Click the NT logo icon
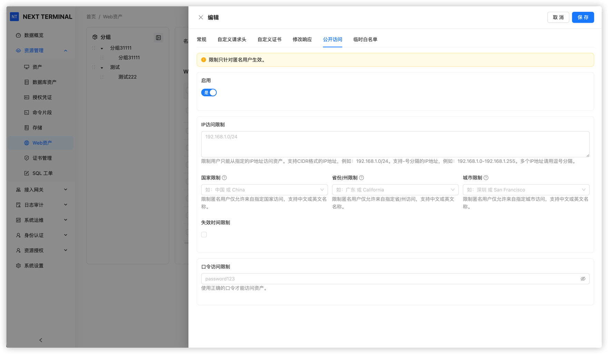This screenshot has height=354, width=608. [14, 17]
